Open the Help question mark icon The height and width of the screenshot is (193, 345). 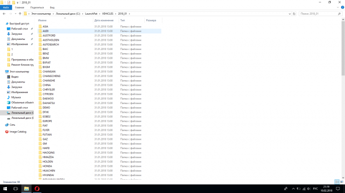click(x=342, y=8)
